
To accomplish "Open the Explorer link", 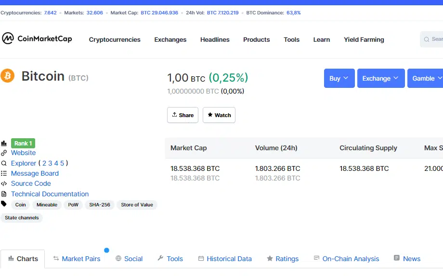I will [x=24, y=163].
